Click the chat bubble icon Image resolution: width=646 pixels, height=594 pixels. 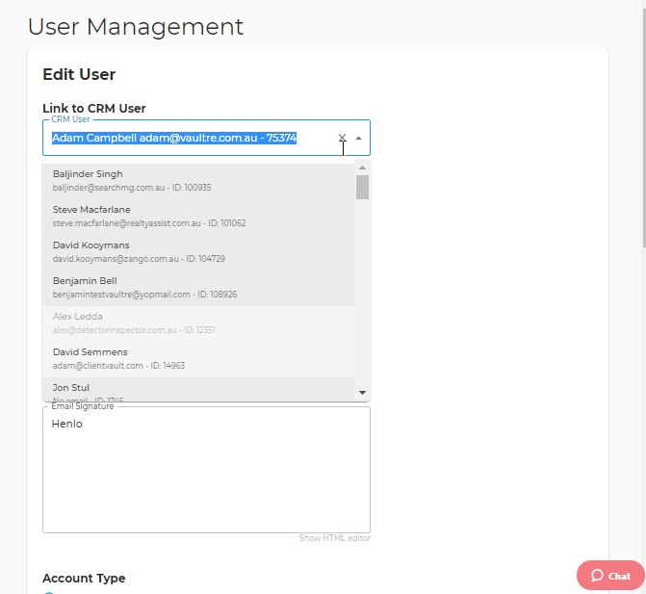(x=597, y=576)
